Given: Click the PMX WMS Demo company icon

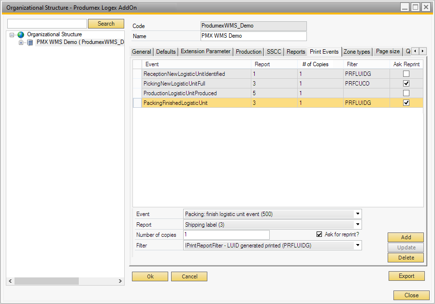Looking at the screenshot, I should [30, 43].
